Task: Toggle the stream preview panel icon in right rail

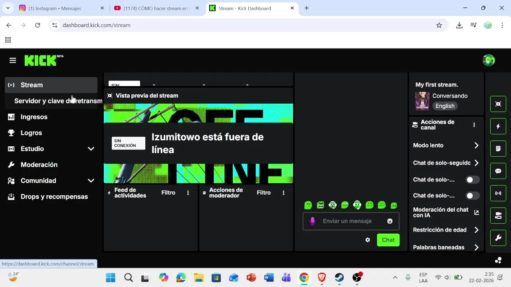Action: tap(498, 104)
